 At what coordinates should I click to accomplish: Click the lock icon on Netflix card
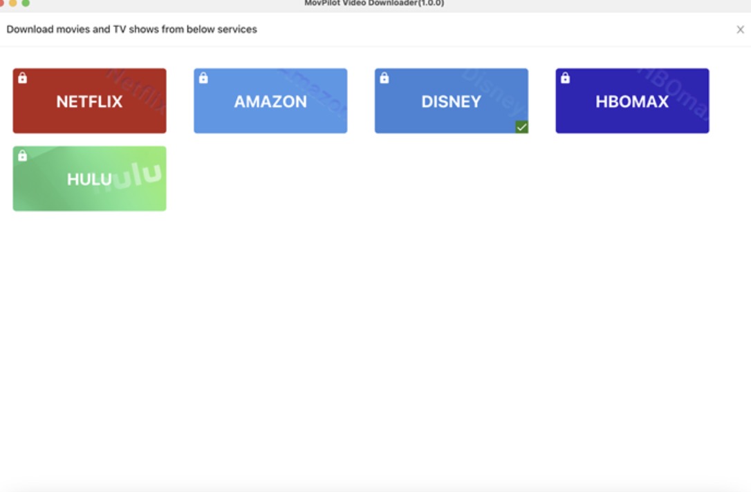[23, 78]
